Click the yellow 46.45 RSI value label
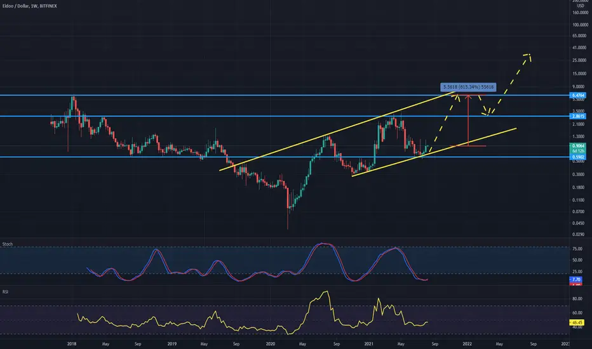592x349 pixels. click(577, 322)
